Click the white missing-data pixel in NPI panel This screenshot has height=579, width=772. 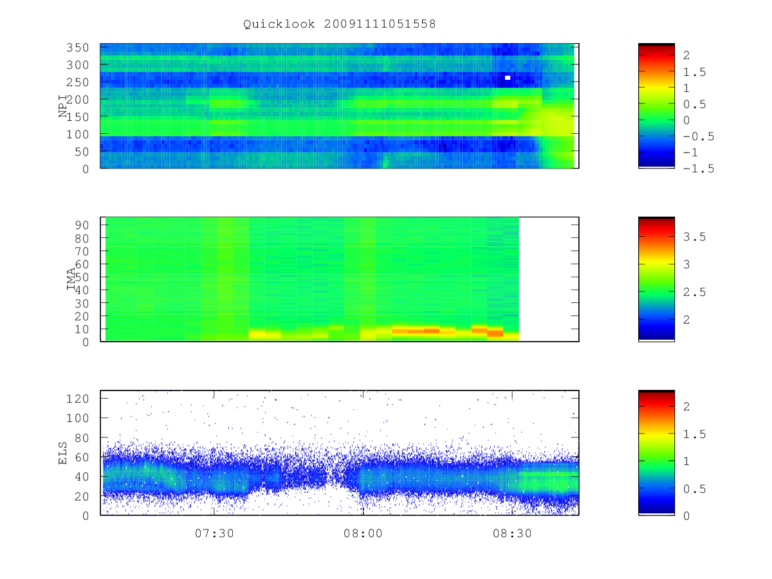point(508,78)
